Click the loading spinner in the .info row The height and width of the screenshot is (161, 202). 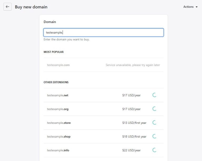click(x=154, y=150)
